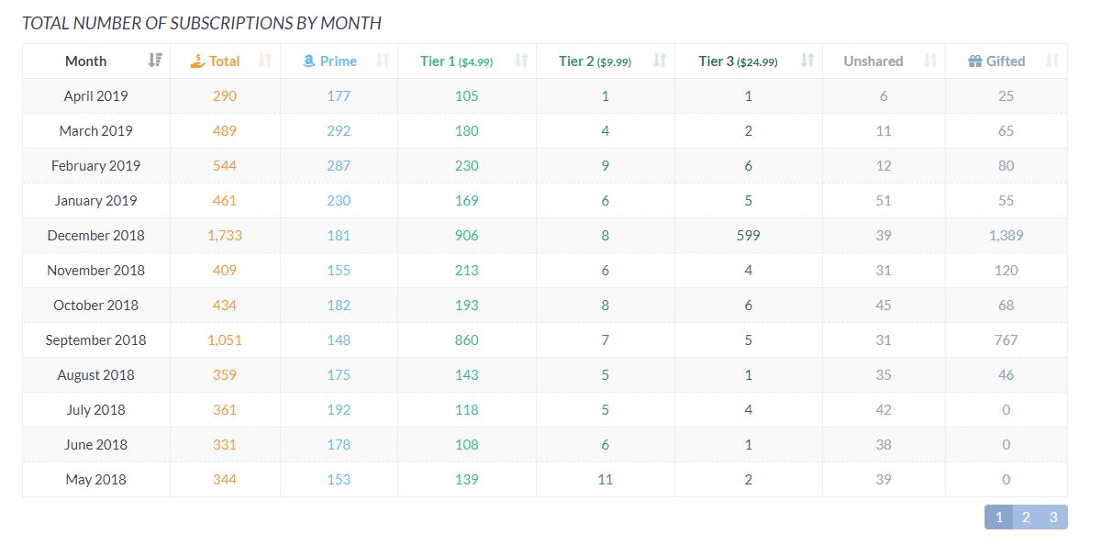1113x545 pixels.
Task: Click the sort arrows beside Unshared
Action: [x=930, y=61]
